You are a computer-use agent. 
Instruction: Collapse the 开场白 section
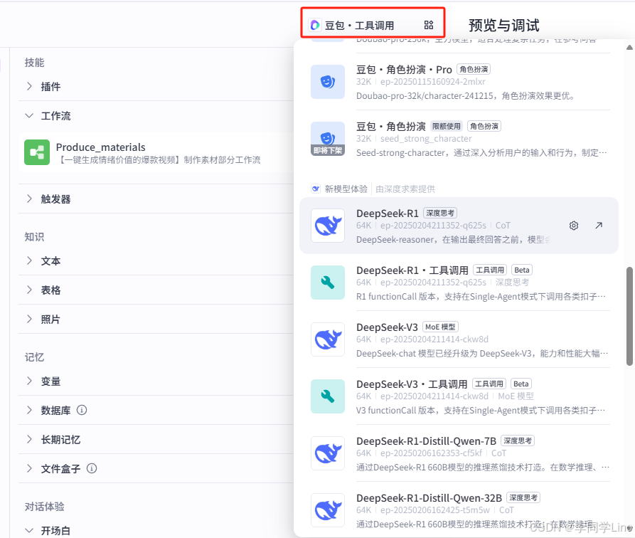click(x=29, y=530)
